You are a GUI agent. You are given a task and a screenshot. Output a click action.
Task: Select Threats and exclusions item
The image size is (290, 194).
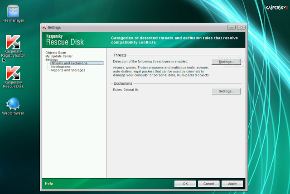pos(77,63)
